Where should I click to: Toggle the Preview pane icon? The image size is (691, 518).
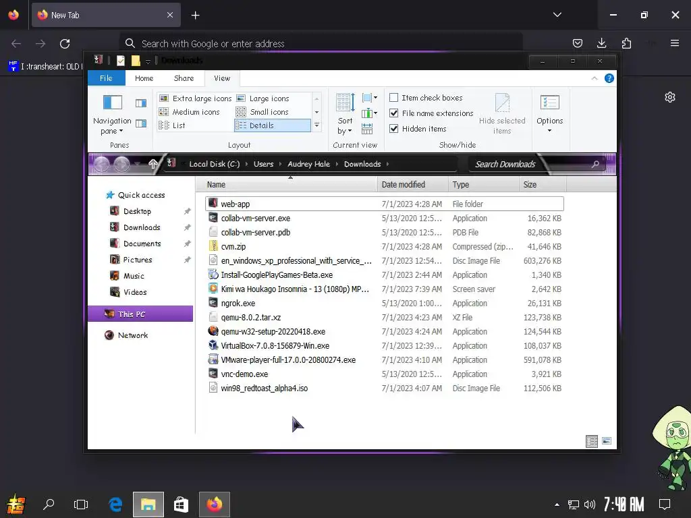pos(141,103)
